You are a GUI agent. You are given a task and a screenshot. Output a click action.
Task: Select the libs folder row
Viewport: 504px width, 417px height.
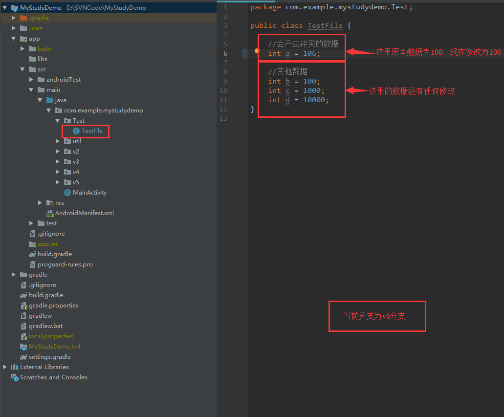click(108, 59)
